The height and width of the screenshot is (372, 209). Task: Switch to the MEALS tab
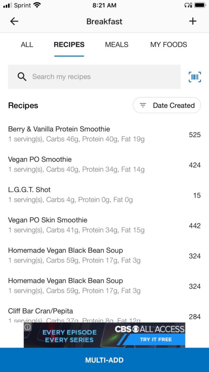tap(116, 44)
